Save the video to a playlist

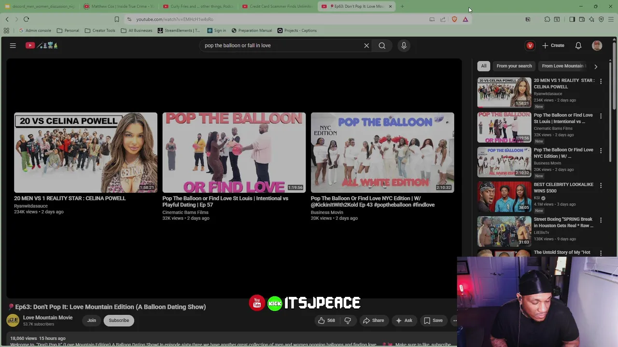[x=433, y=320]
